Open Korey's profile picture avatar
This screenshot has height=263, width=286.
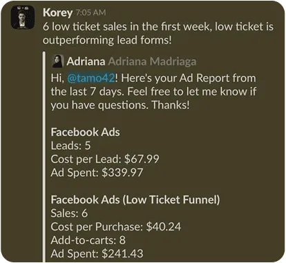click(x=23, y=17)
